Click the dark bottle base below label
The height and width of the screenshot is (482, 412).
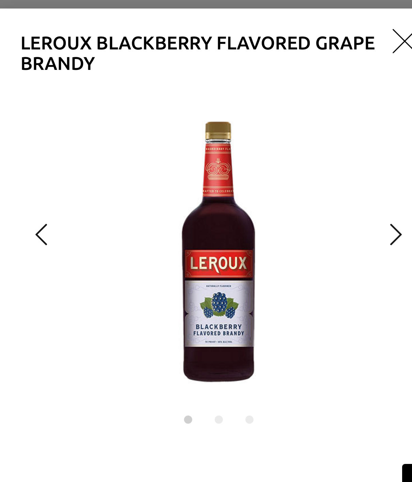pos(218,364)
